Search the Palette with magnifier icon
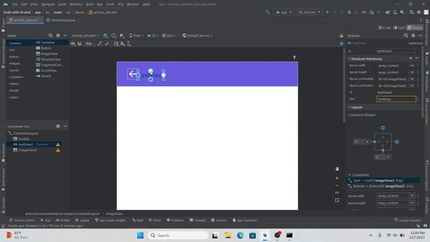The width and height of the screenshot is (430, 242). coord(50,36)
